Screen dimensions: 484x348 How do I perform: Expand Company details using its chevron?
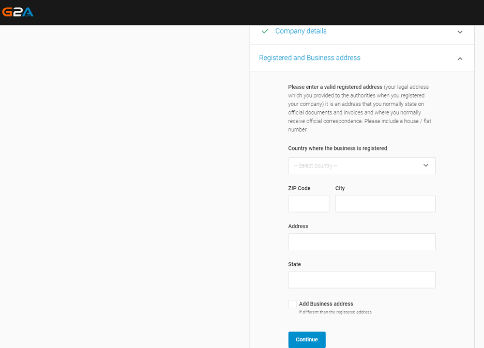point(460,32)
